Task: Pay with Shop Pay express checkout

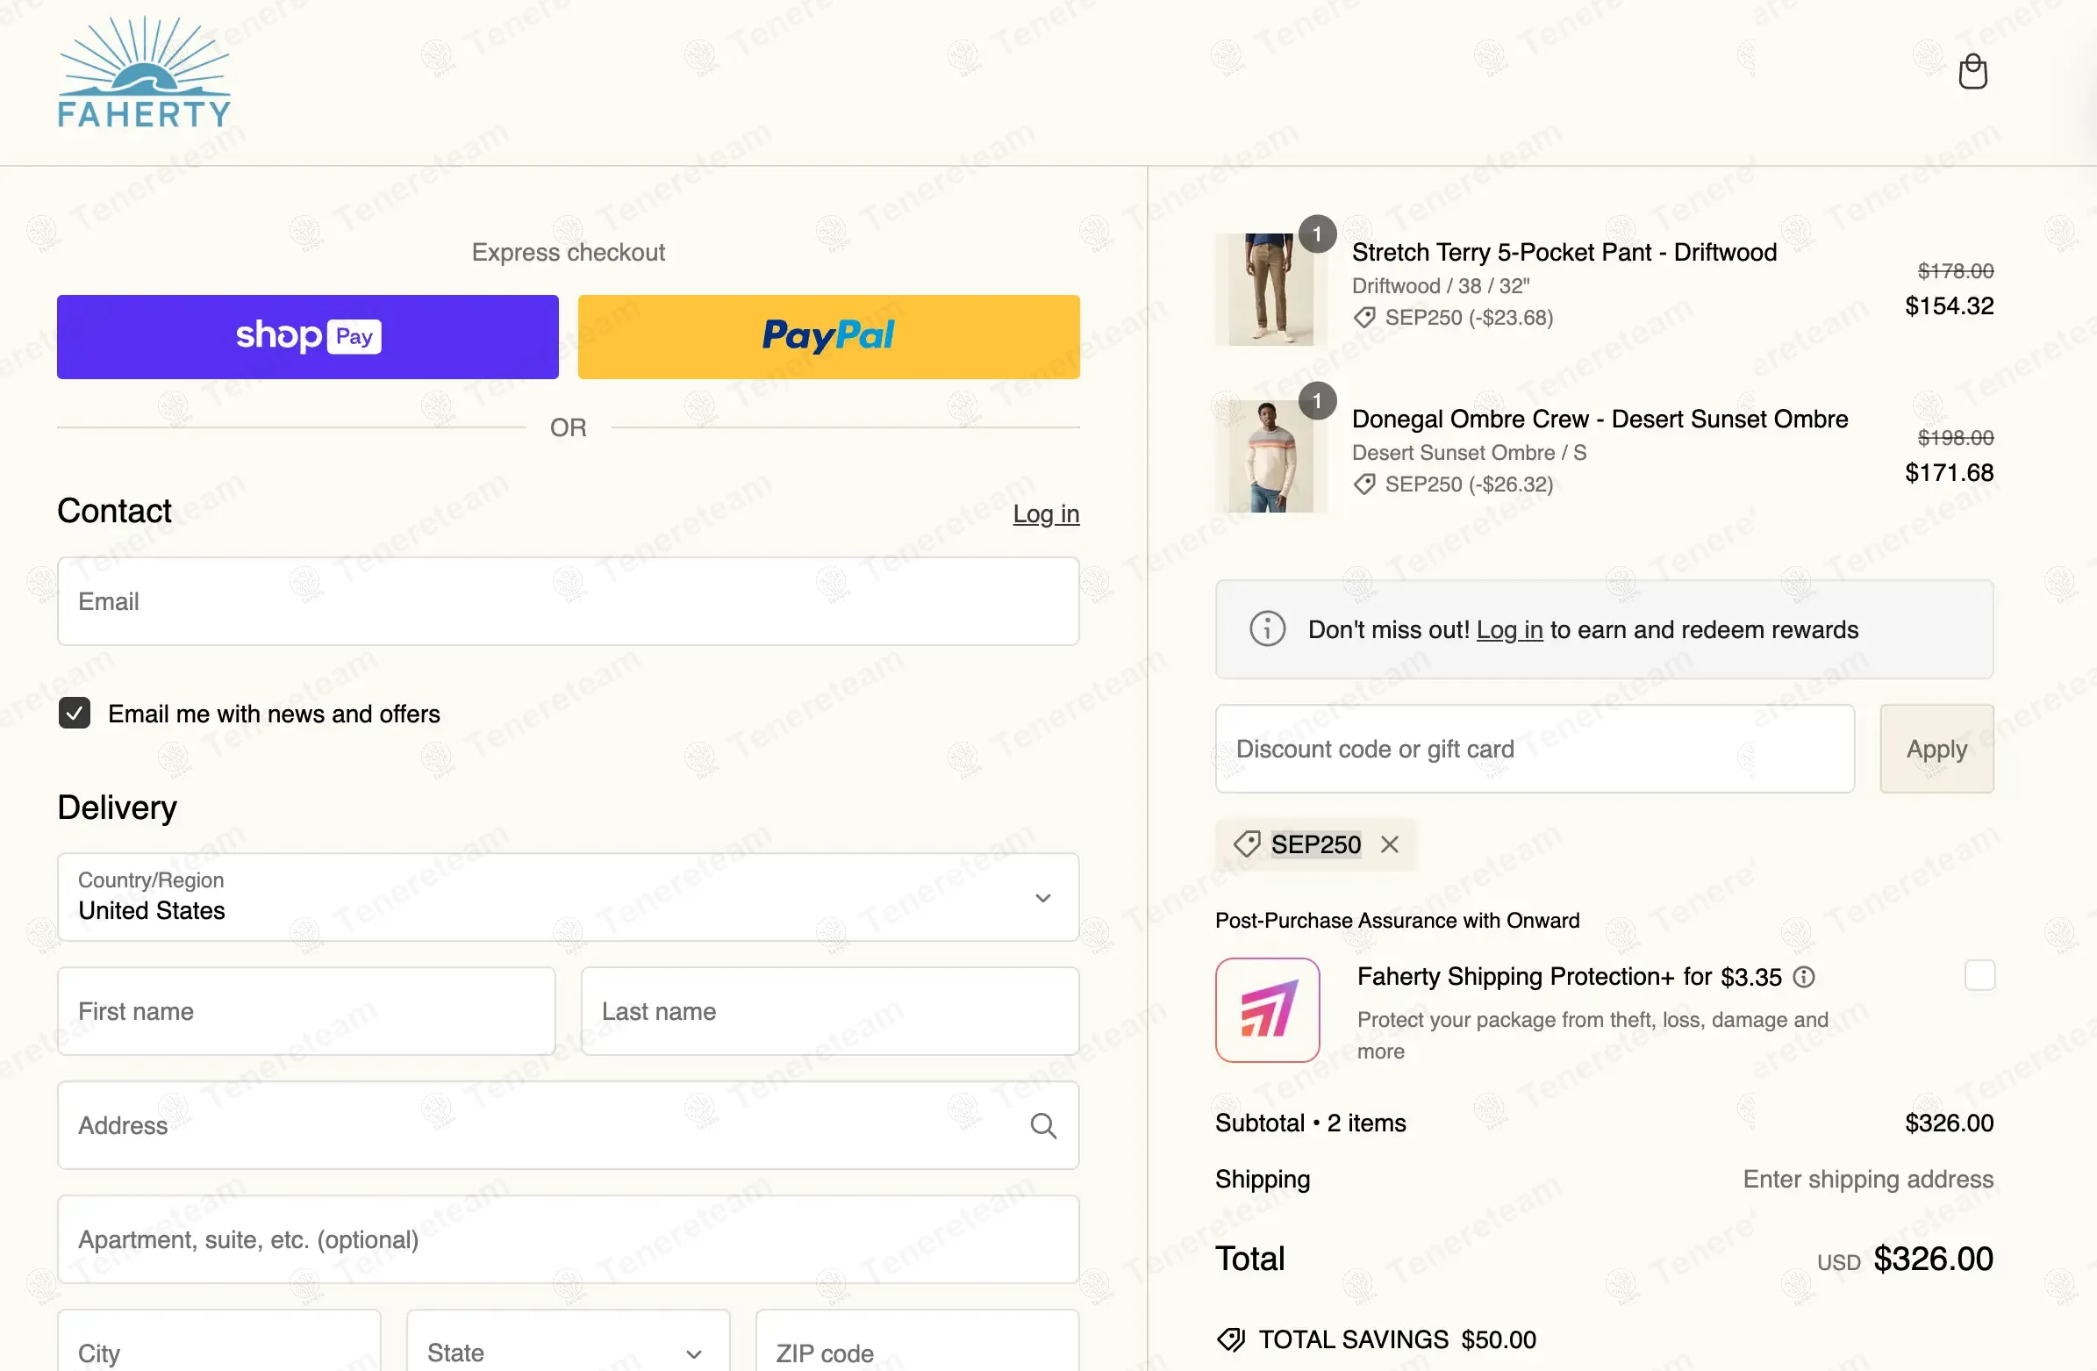Action: (x=307, y=337)
